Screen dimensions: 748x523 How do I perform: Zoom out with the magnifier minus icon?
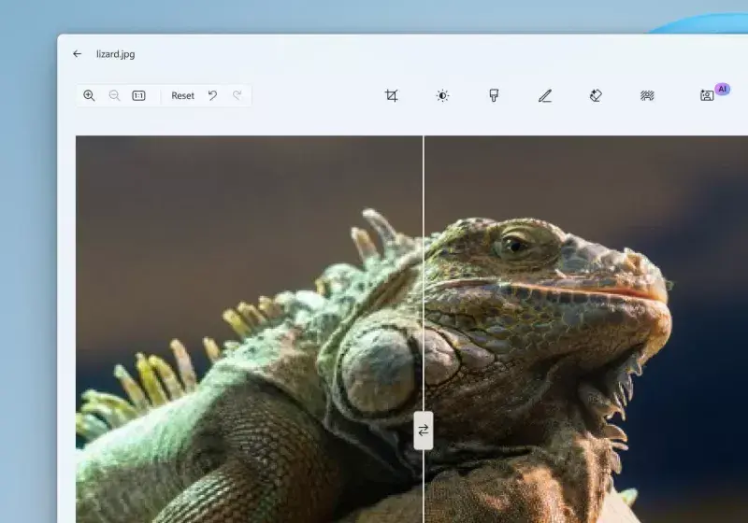[x=114, y=95]
